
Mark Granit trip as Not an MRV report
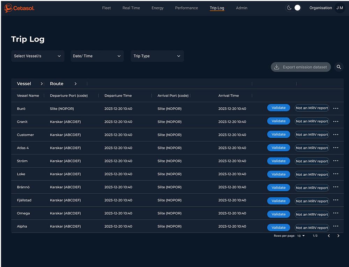tap(312, 121)
